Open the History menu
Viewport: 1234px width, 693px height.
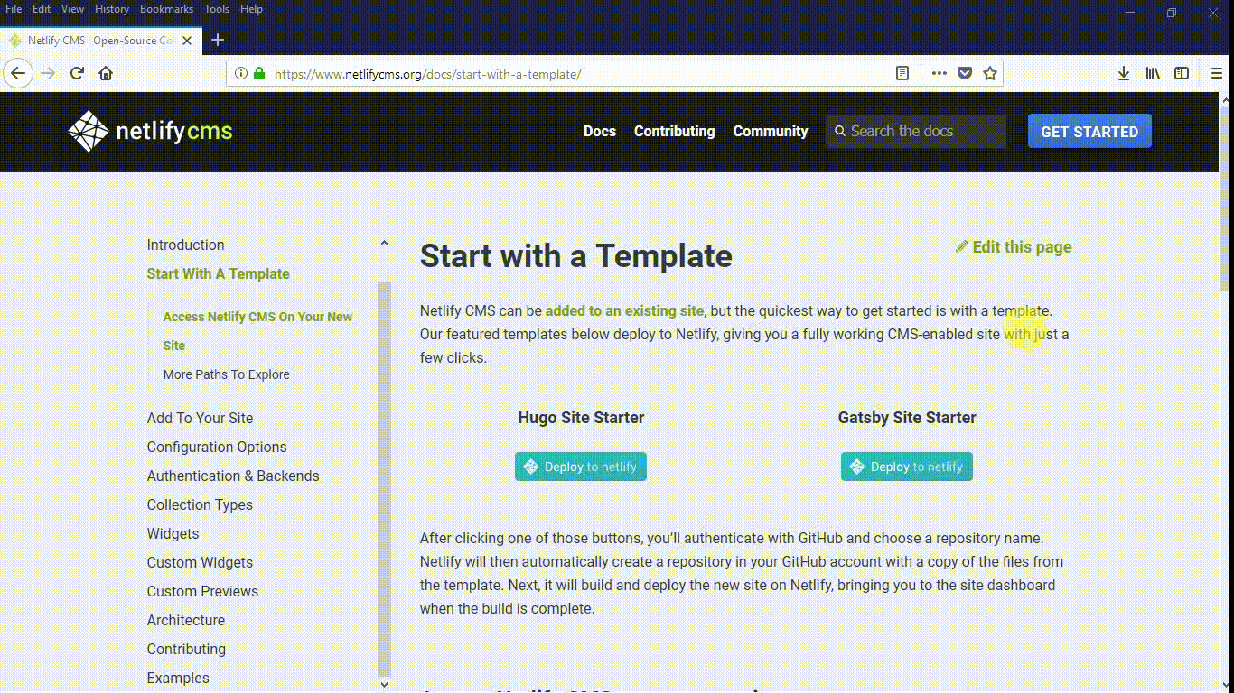[112, 9]
